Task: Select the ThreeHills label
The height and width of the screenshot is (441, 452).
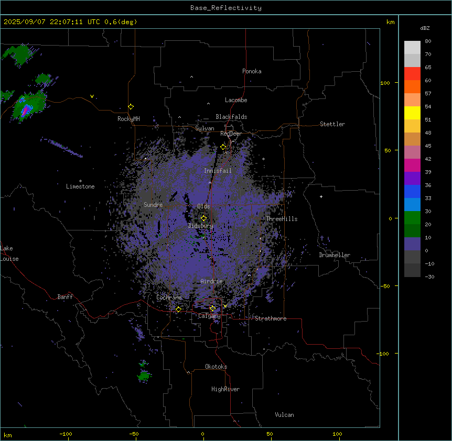Action: (x=282, y=219)
